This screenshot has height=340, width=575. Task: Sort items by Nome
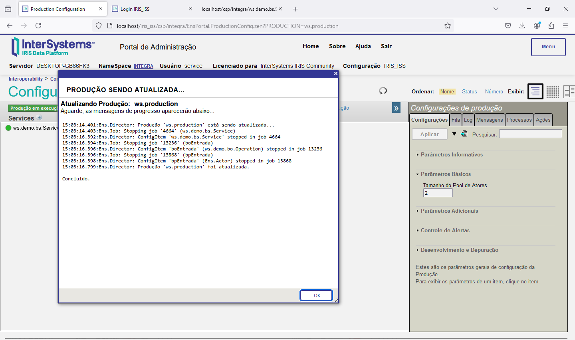tap(447, 91)
